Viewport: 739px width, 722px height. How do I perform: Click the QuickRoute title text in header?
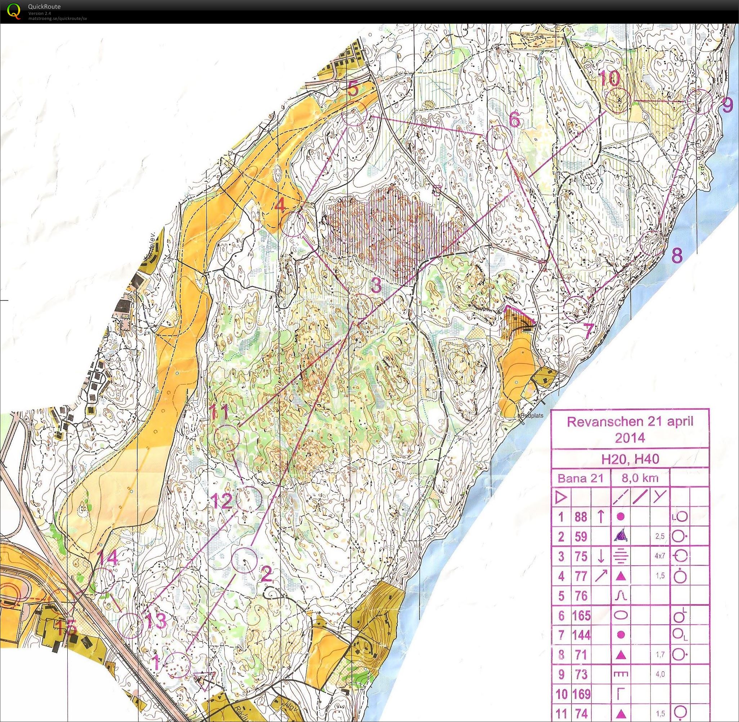click(44, 6)
